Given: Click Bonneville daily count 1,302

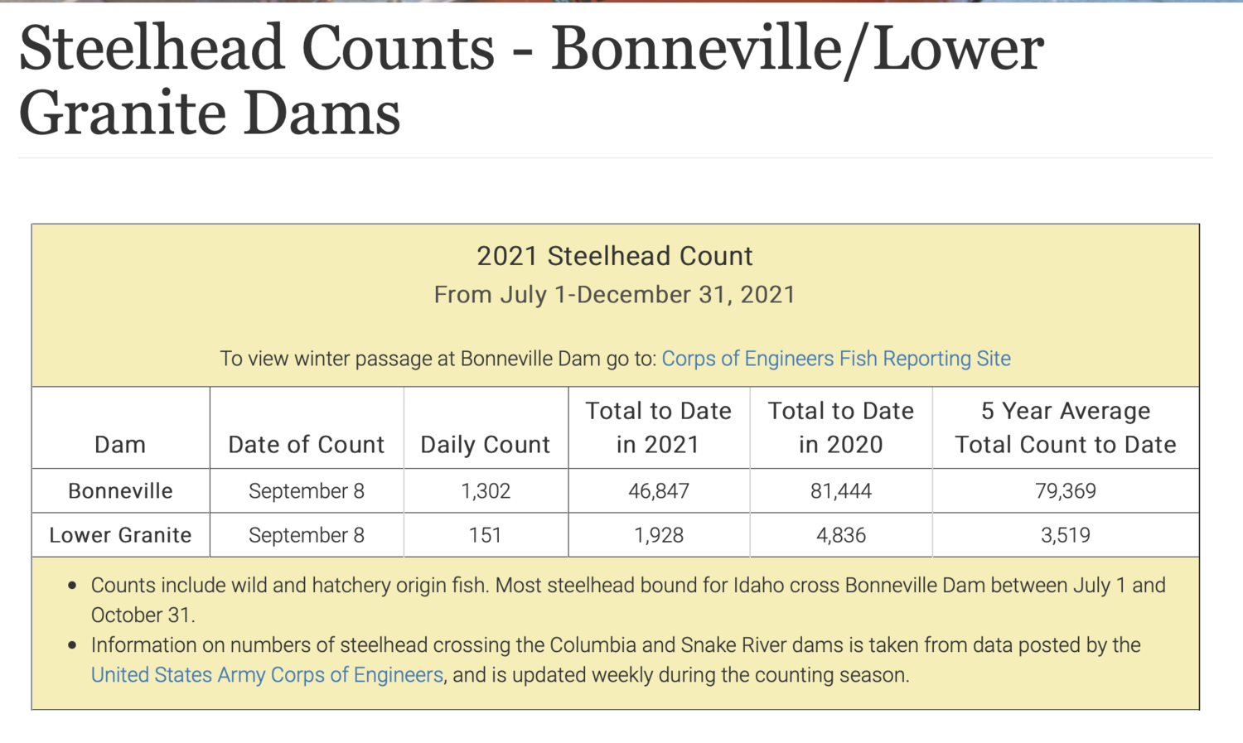Looking at the screenshot, I should (486, 491).
